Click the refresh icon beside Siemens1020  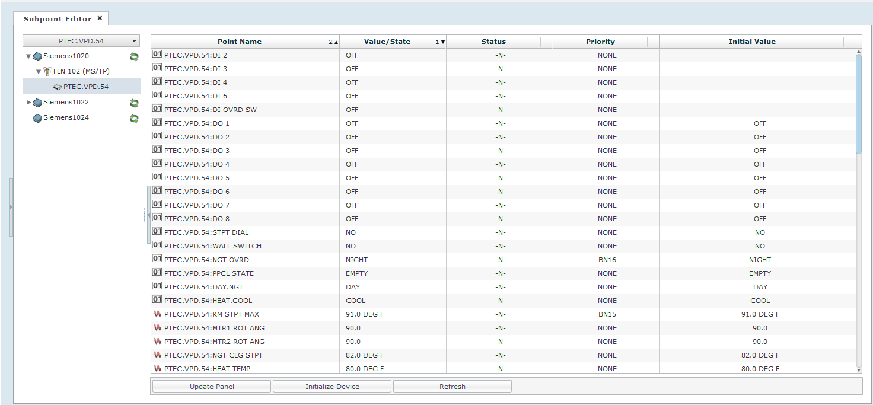point(135,56)
